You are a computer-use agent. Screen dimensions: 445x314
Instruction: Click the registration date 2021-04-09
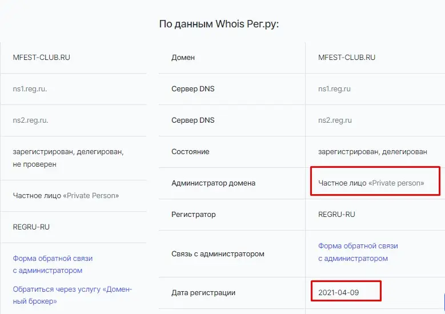pyautogui.click(x=339, y=293)
